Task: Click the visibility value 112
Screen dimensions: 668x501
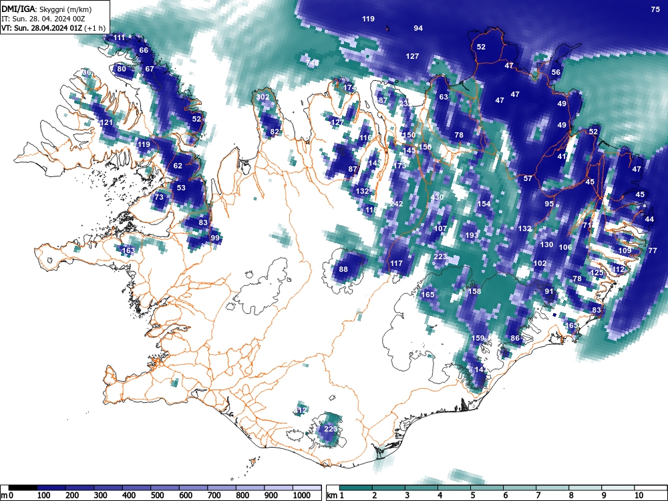Action: 618,269
